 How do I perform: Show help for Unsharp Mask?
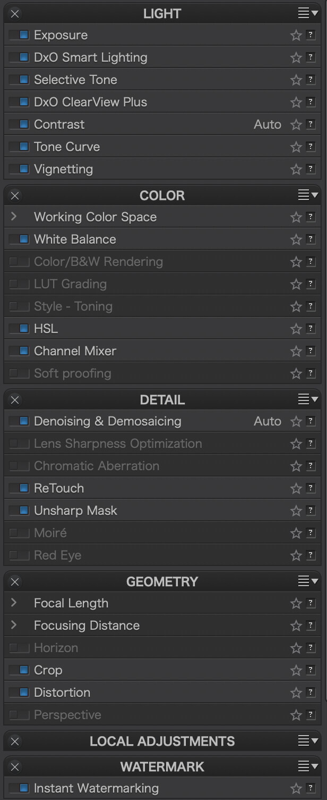click(311, 511)
